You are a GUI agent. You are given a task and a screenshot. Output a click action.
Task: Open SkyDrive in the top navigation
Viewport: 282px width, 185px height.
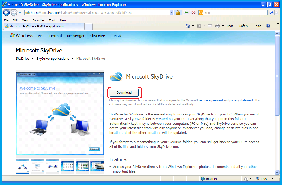97,36
